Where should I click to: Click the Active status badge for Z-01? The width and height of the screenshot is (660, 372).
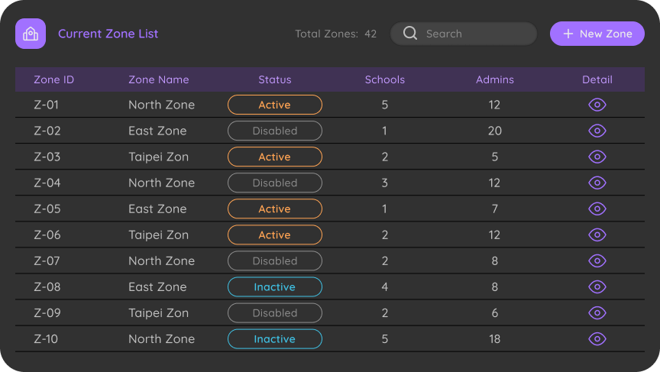[x=275, y=105]
